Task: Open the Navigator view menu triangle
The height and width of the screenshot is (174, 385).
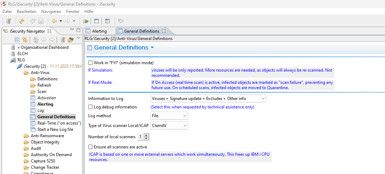Action: (x=78, y=38)
